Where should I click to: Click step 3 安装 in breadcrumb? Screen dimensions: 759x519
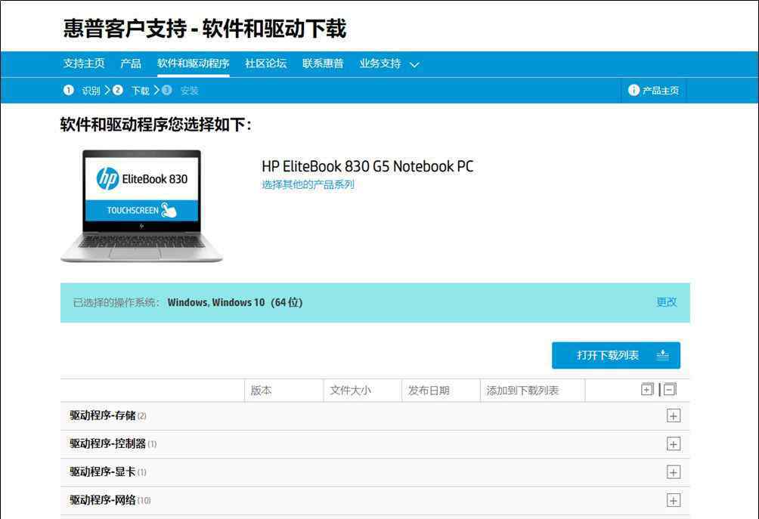[x=189, y=91]
